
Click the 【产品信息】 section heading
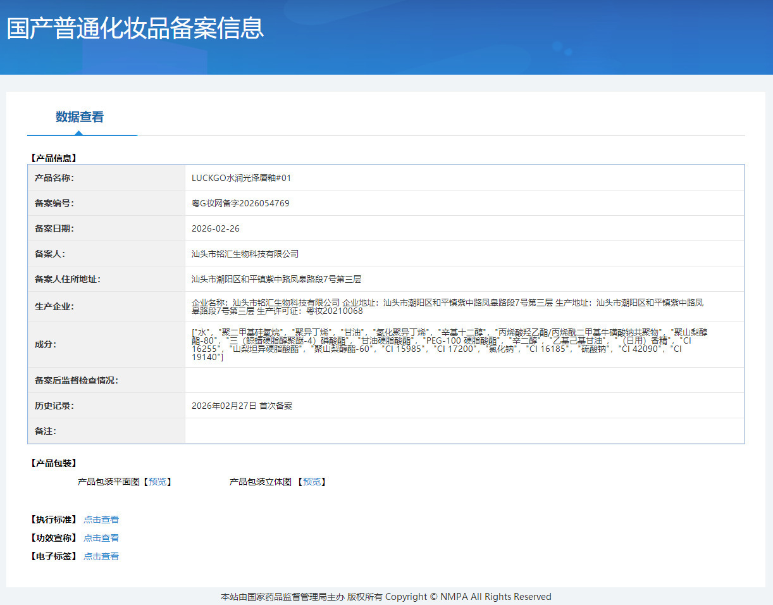(53, 158)
